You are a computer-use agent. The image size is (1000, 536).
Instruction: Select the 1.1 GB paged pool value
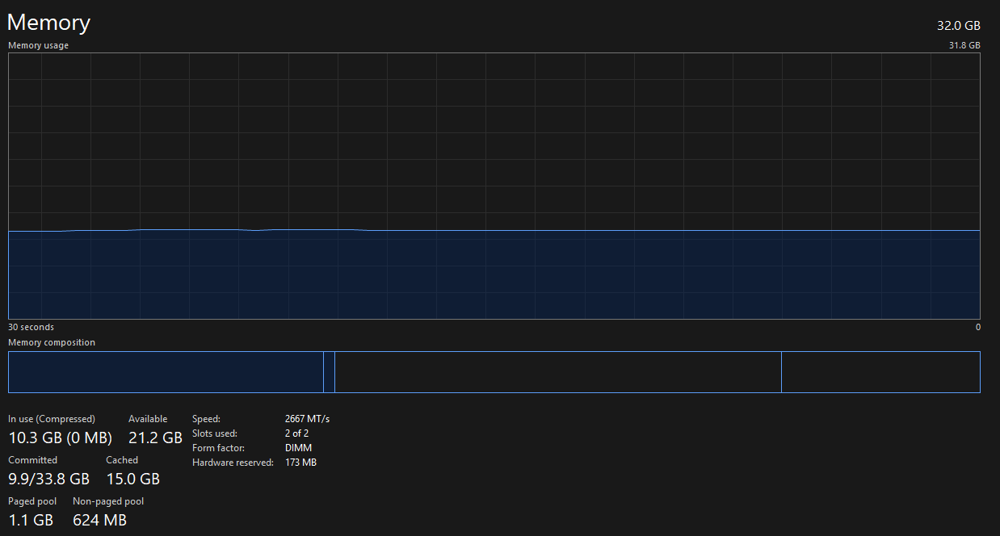click(x=31, y=521)
